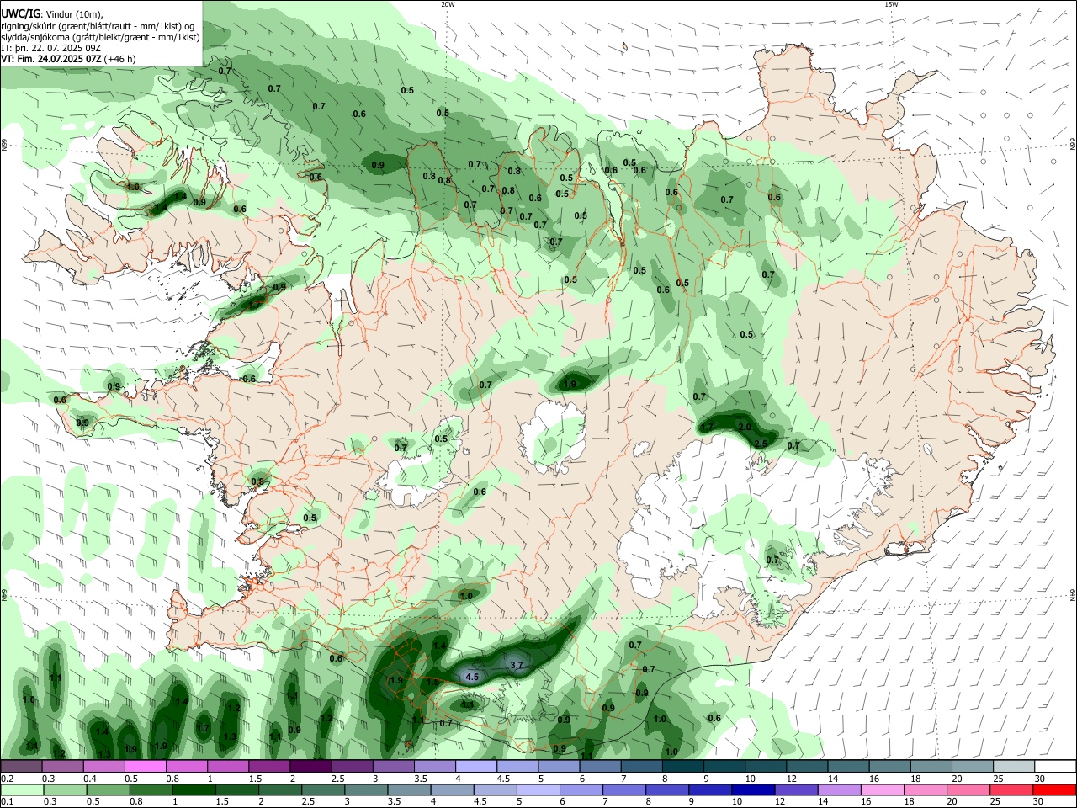Click the dark teal 8 swatch in upper legend row
Screen dimensions: 1077x808
(x=683, y=767)
